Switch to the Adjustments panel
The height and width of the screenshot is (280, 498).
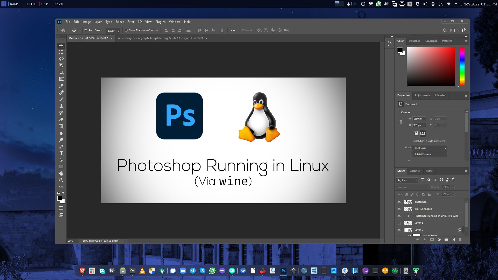pos(422,95)
